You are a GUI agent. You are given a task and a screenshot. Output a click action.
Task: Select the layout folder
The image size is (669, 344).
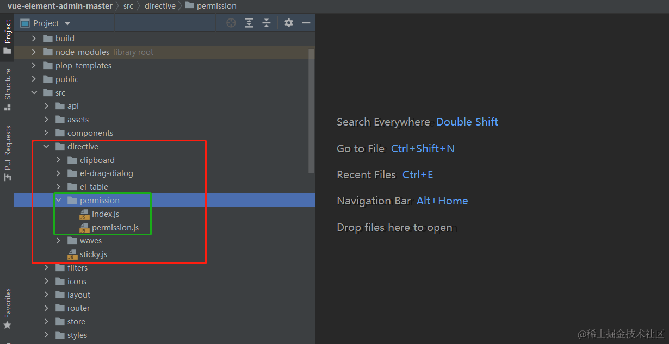[79, 295]
